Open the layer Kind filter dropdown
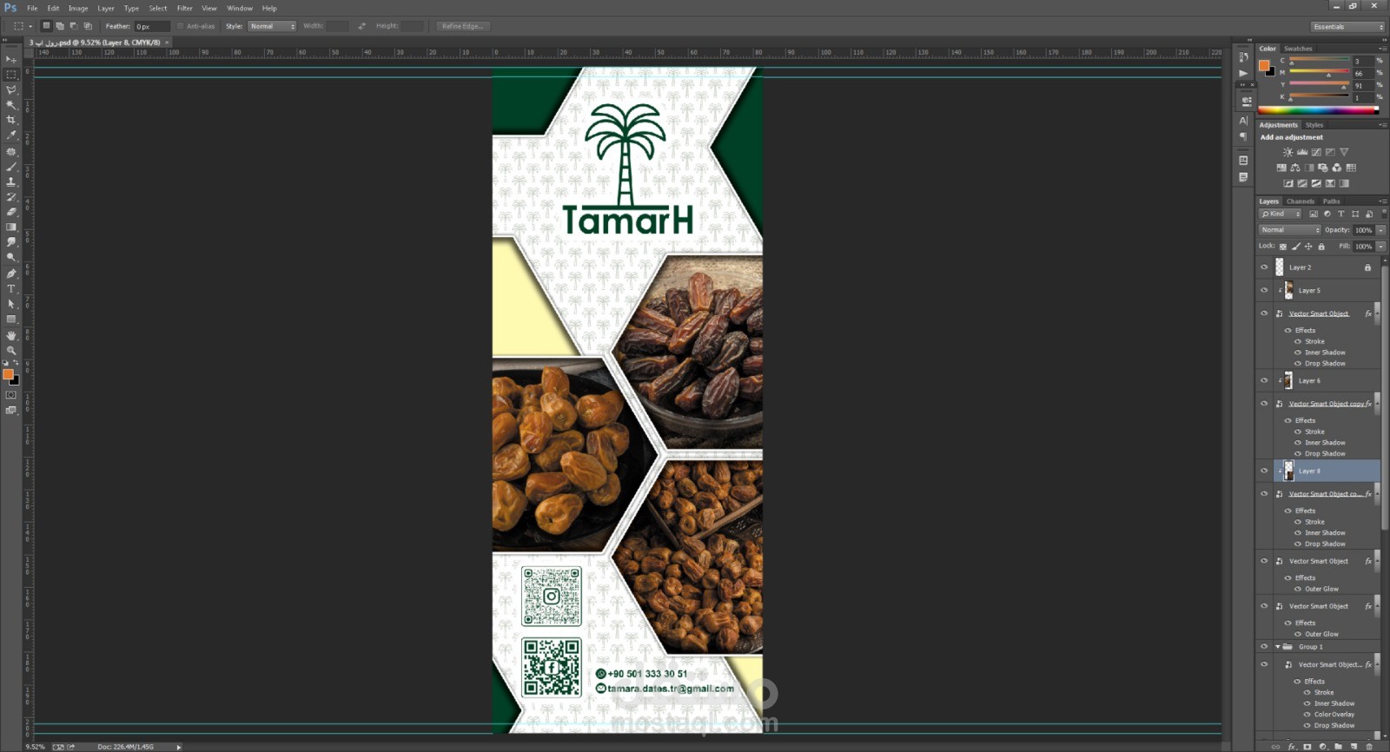1390x752 pixels. (x=1281, y=214)
